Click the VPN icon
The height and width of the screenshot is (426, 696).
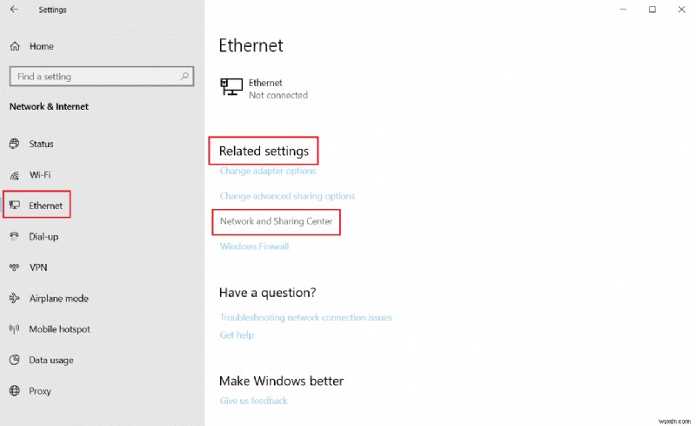pyautogui.click(x=15, y=267)
